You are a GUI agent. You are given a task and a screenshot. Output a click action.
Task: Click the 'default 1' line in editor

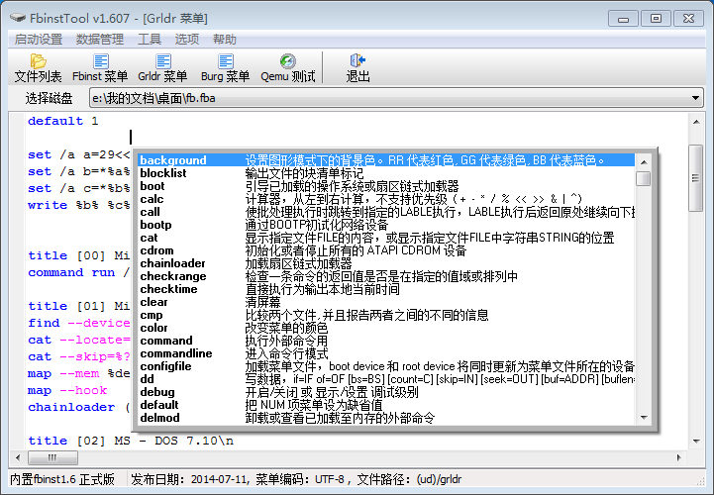(x=62, y=121)
